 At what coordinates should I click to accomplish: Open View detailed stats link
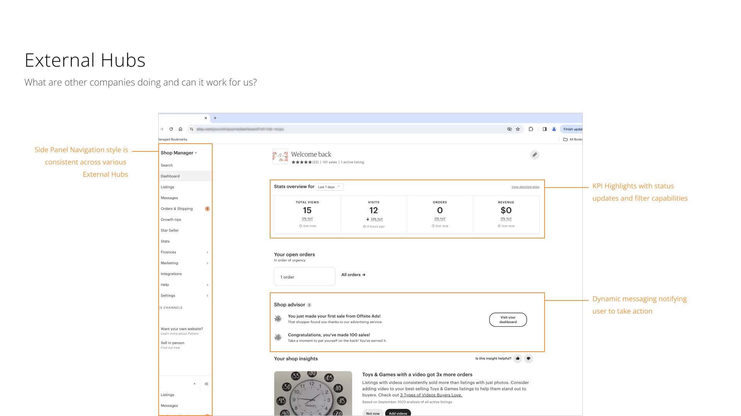click(525, 187)
